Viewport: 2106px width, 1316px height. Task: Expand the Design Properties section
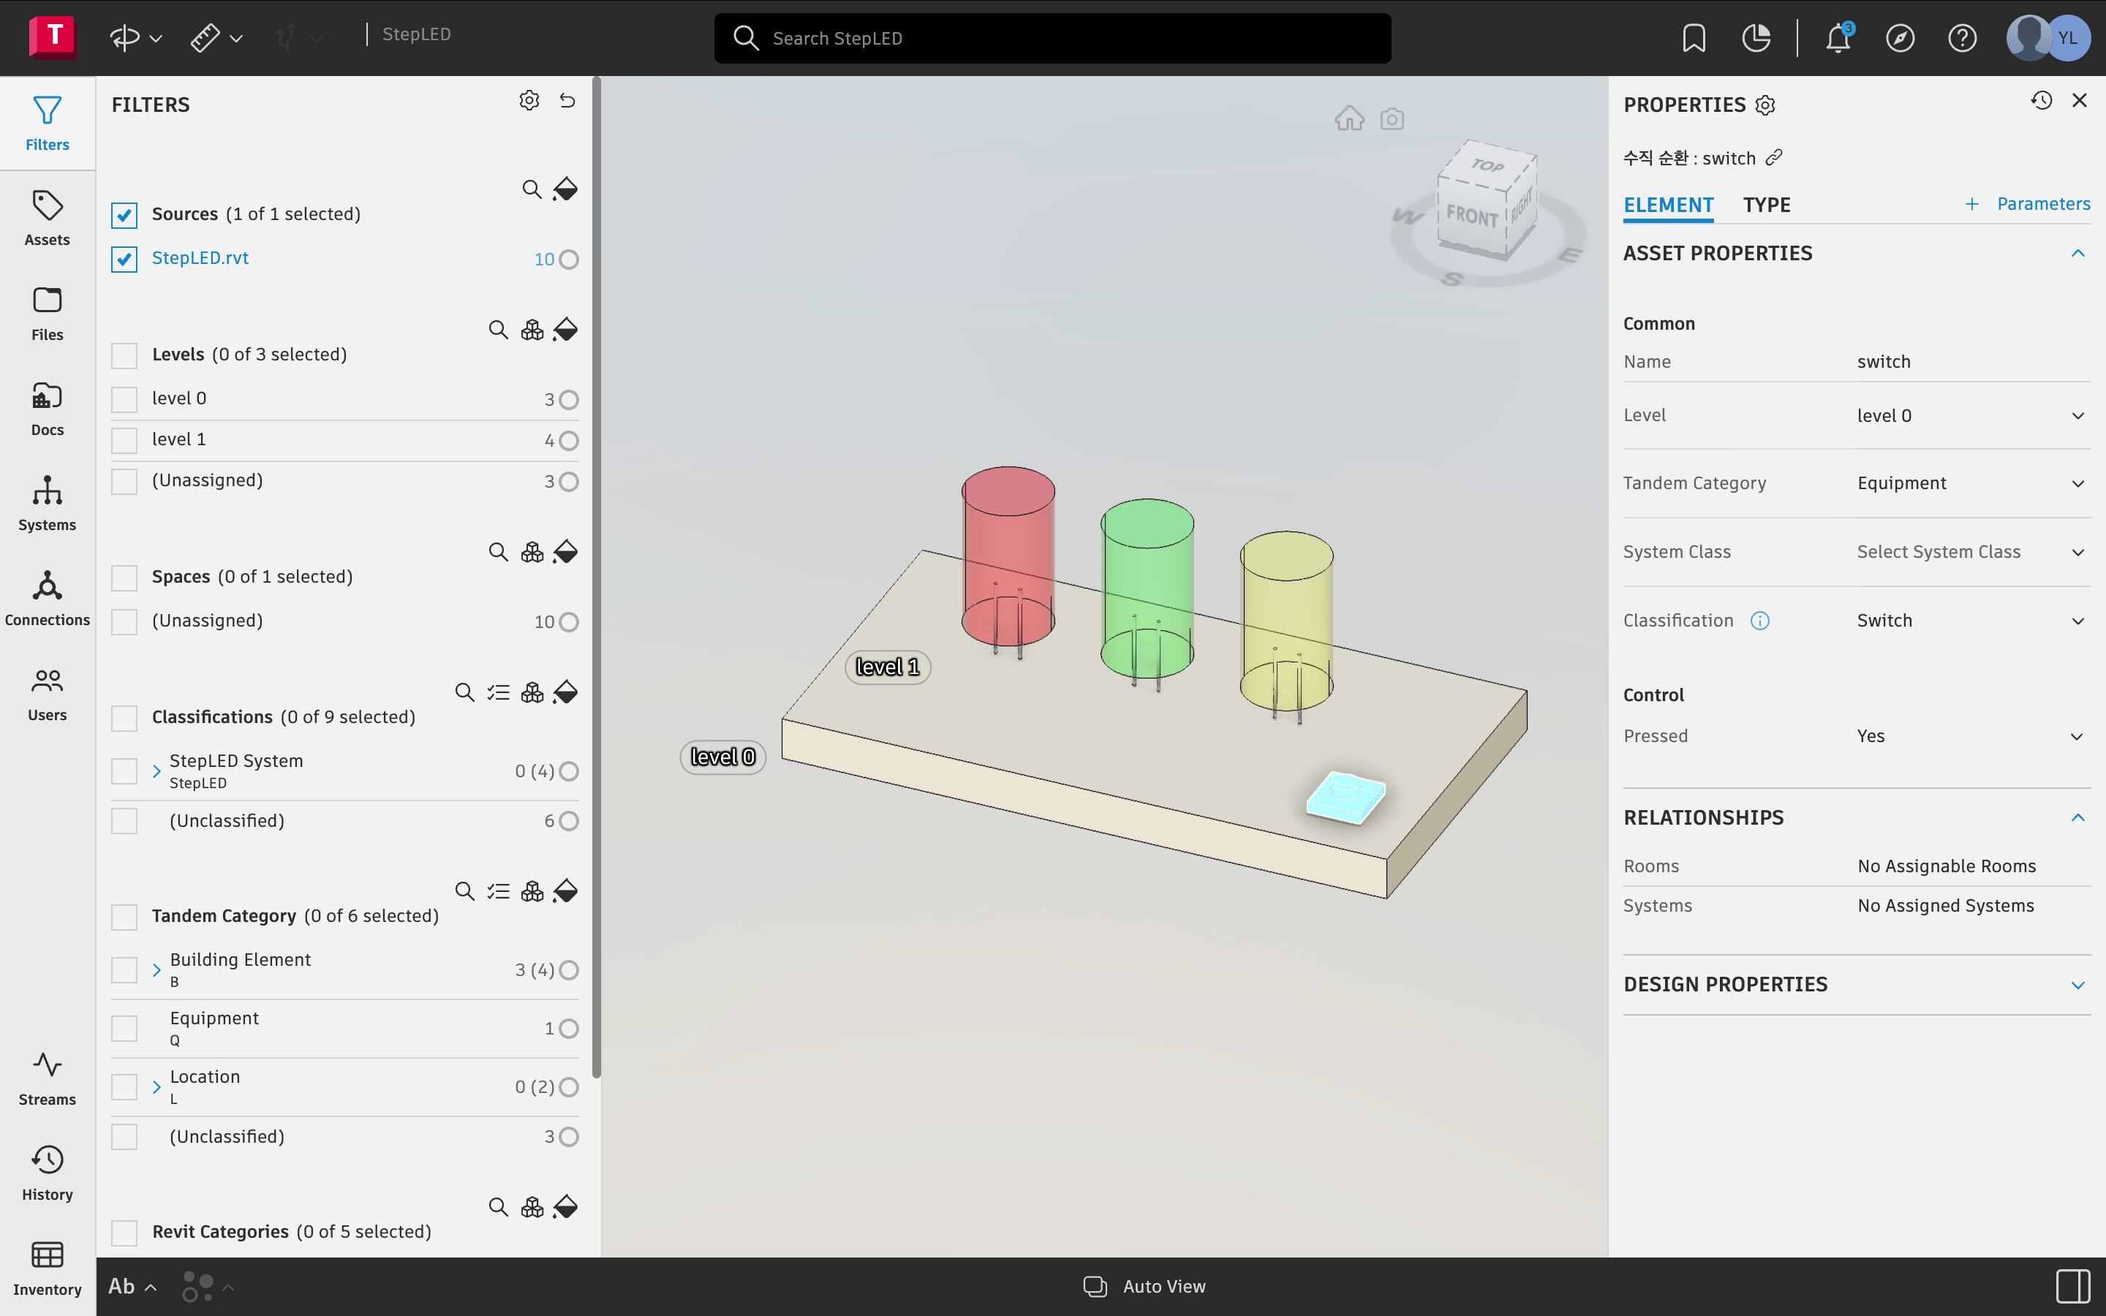pyautogui.click(x=2078, y=984)
